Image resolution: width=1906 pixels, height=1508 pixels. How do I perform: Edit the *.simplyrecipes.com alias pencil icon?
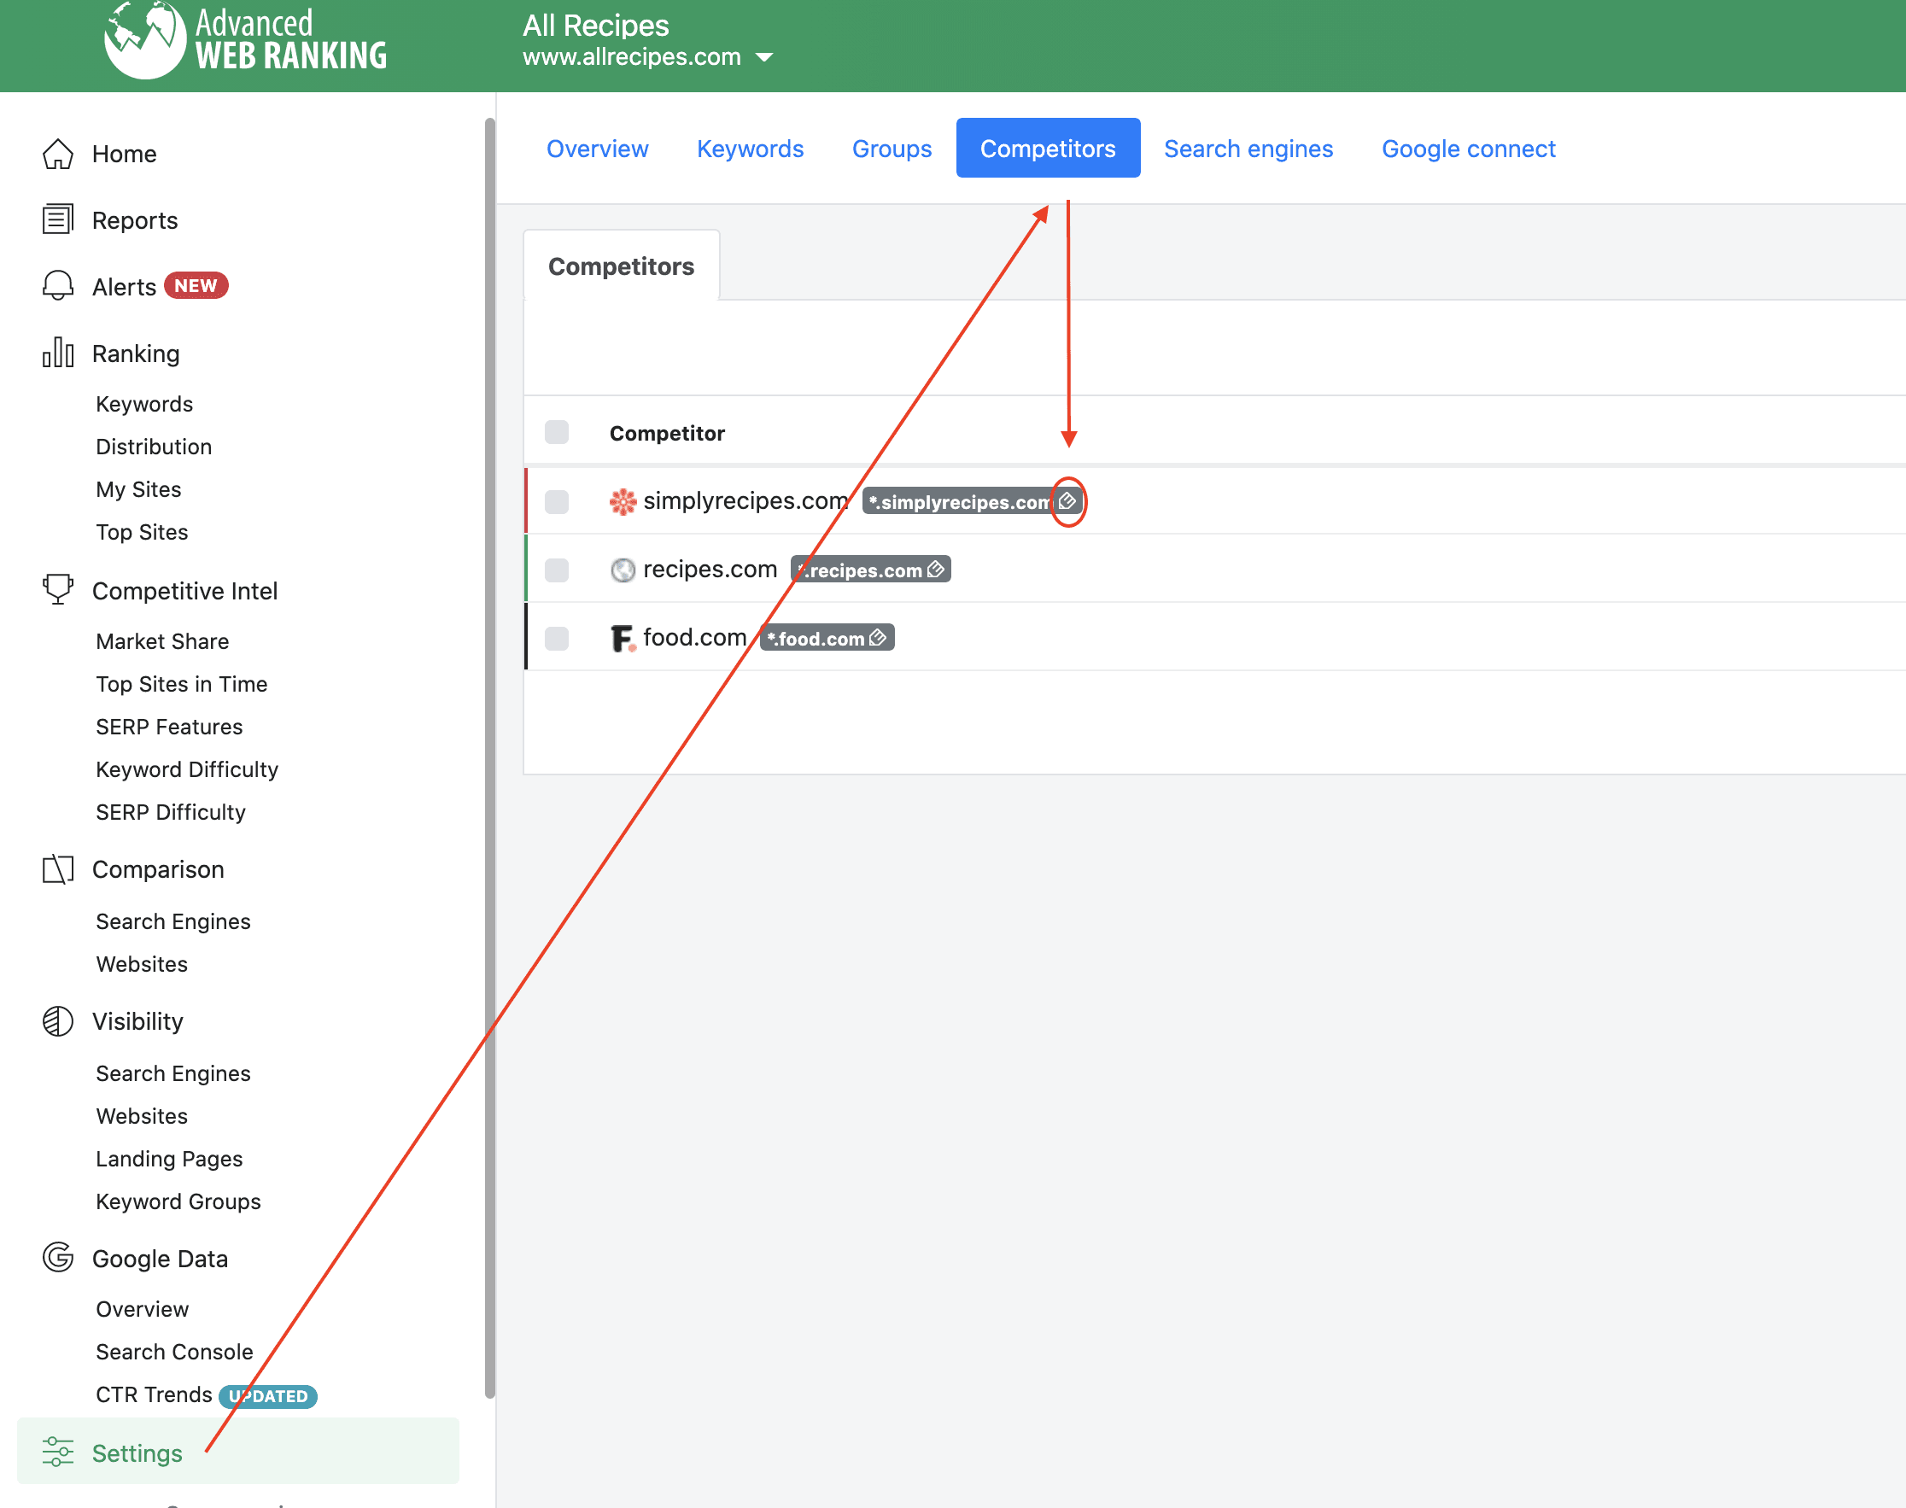point(1067,501)
